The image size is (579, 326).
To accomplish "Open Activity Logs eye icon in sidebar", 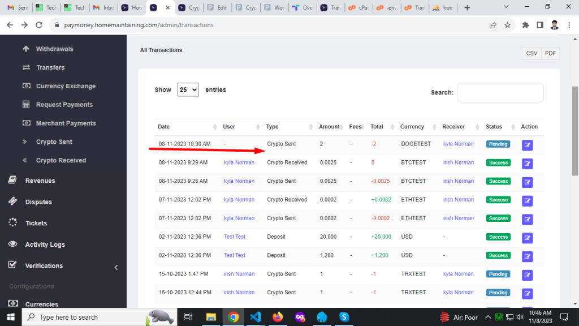I will [x=13, y=244].
